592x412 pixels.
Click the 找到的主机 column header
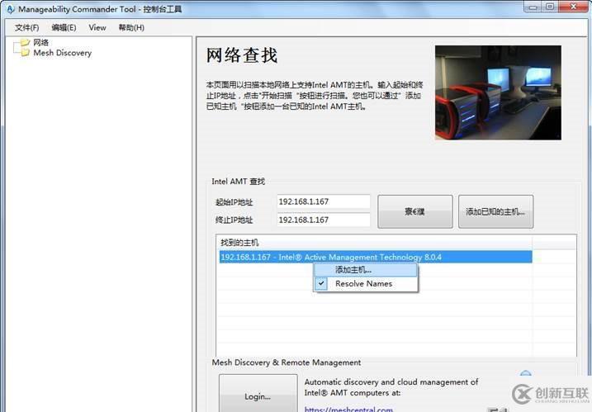(x=374, y=243)
